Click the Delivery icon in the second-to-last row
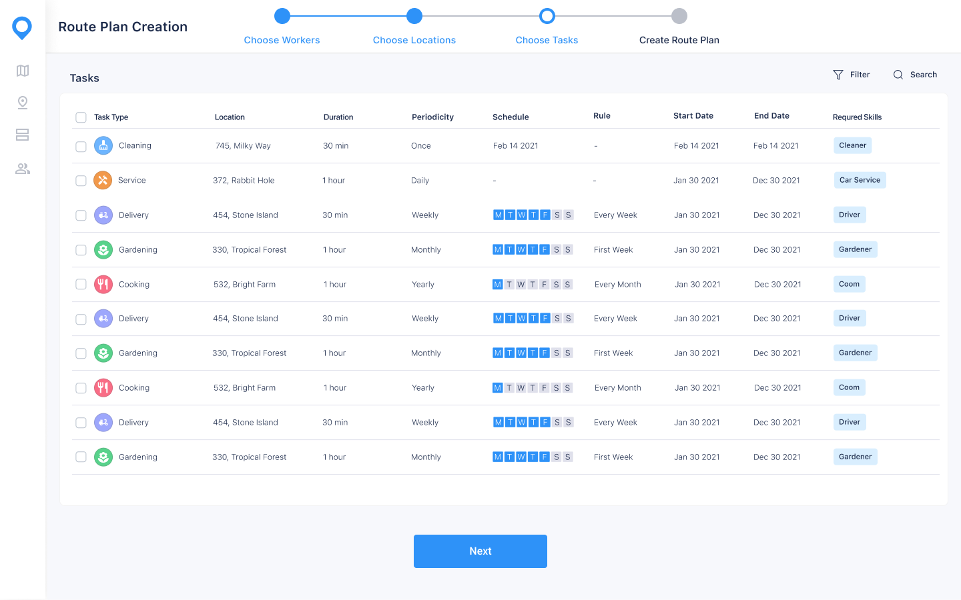This screenshot has height=600, width=961. (103, 422)
